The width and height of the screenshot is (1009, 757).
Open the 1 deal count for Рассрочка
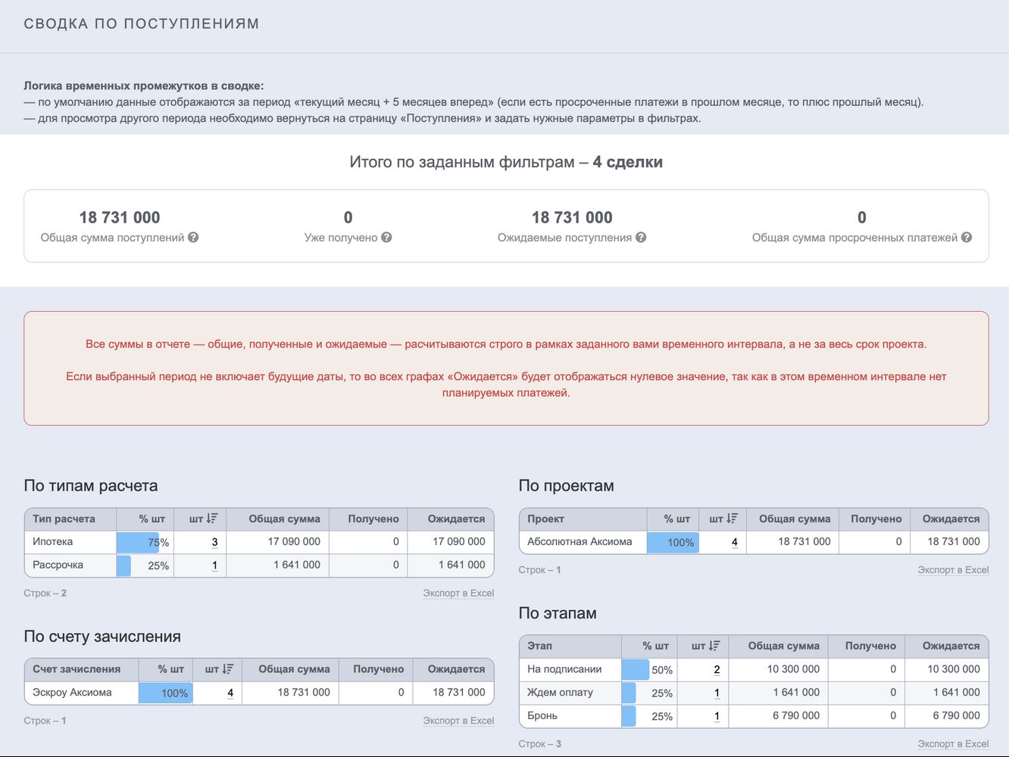(214, 565)
